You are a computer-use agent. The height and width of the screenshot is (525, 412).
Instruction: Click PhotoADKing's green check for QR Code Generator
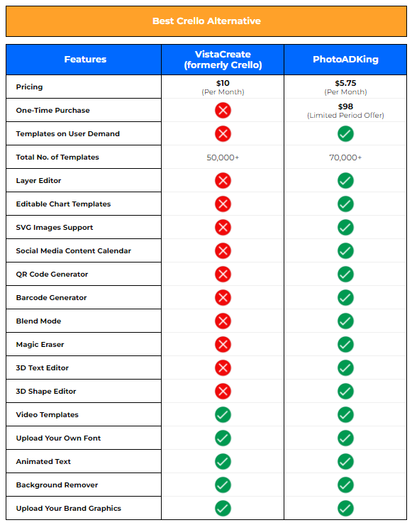pyautogui.click(x=345, y=275)
